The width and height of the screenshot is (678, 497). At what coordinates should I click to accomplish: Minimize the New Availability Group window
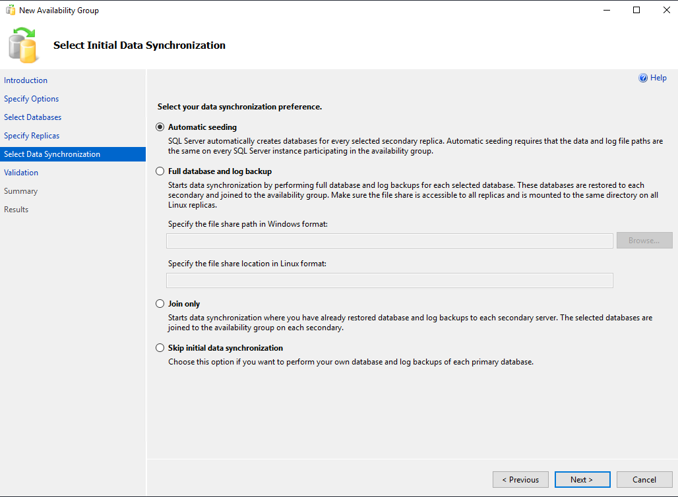[x=607, y=10]
